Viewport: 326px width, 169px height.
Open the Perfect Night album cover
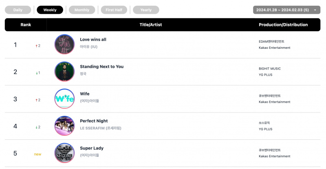[x=64, y=126]
